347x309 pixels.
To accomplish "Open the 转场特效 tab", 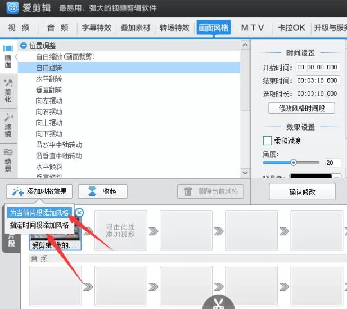I will (x=174, y=28).
